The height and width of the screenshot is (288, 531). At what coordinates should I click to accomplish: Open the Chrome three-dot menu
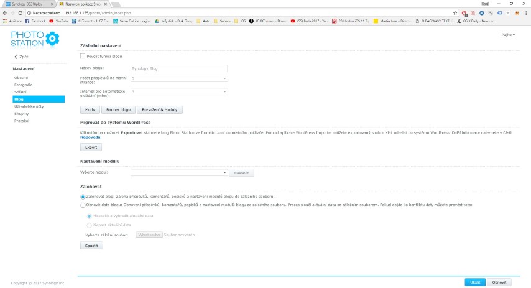click(x=526, y=13)
